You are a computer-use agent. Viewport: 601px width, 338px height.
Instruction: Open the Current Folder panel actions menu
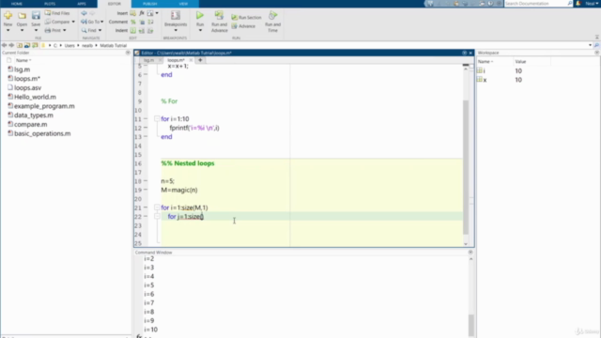(128, 53)
